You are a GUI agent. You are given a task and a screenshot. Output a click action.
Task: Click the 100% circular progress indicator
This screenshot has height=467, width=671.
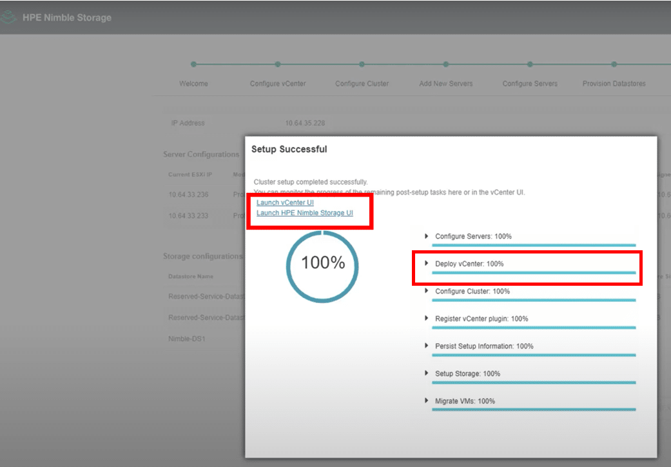[323, 266]
